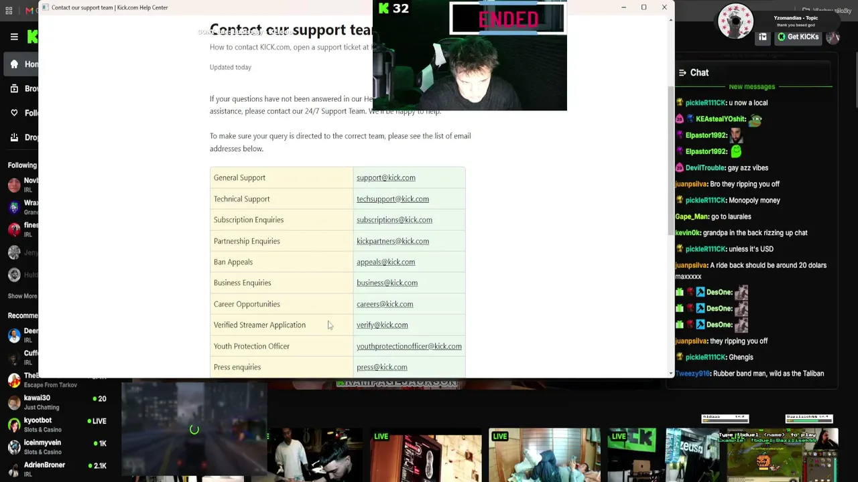Open subscriptions@kick.com email link

pyautogui.click(x=394, y=220)
